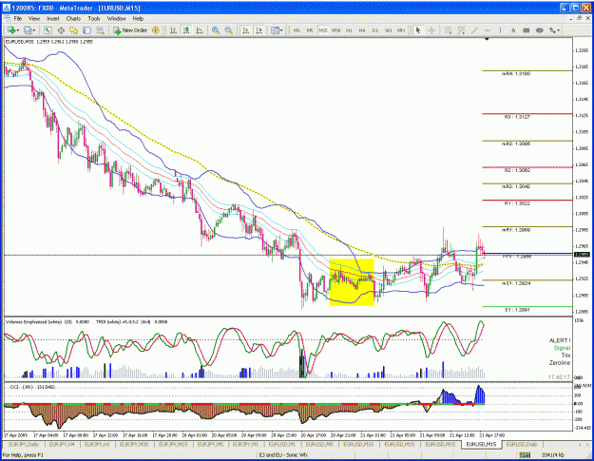The width and height of the screenshot is (594, 461).
Task: Select the Cursor arrow tool
Action: click(x=418, y=30)
